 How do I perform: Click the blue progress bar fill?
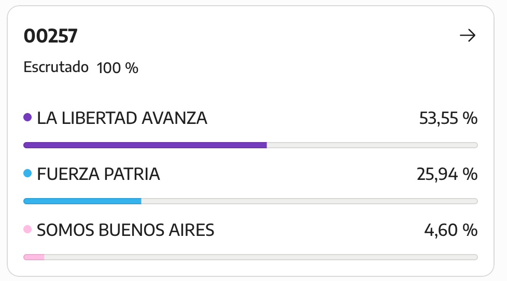(x=82, y=201)
